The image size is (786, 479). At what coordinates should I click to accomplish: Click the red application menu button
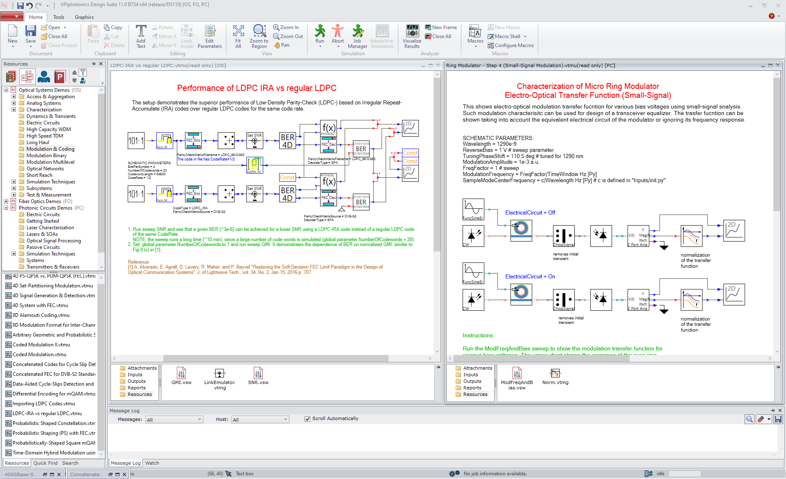click(12, 17)
